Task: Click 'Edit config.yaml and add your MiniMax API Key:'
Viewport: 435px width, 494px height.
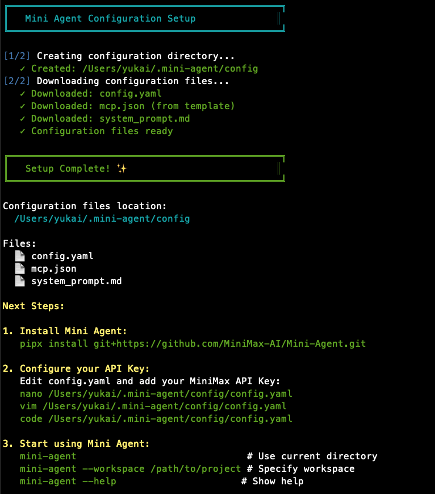Action: click(x=150, y=381)
